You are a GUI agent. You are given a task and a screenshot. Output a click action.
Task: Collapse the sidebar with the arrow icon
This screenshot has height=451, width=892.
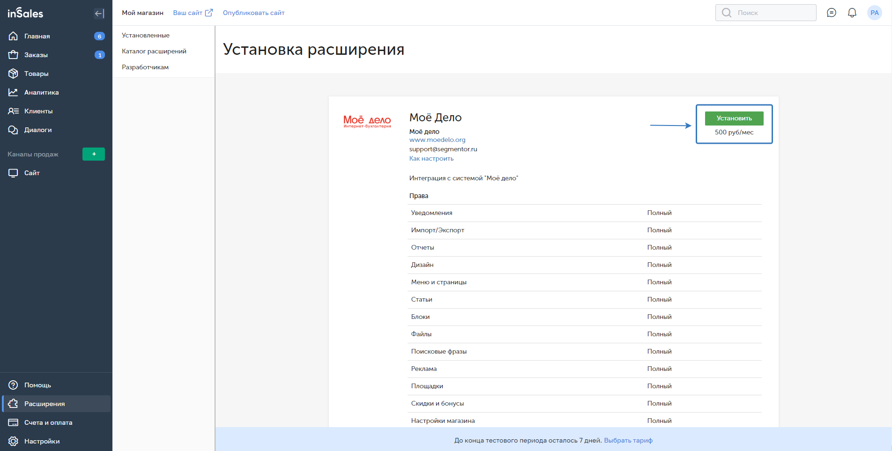point(99,13)
